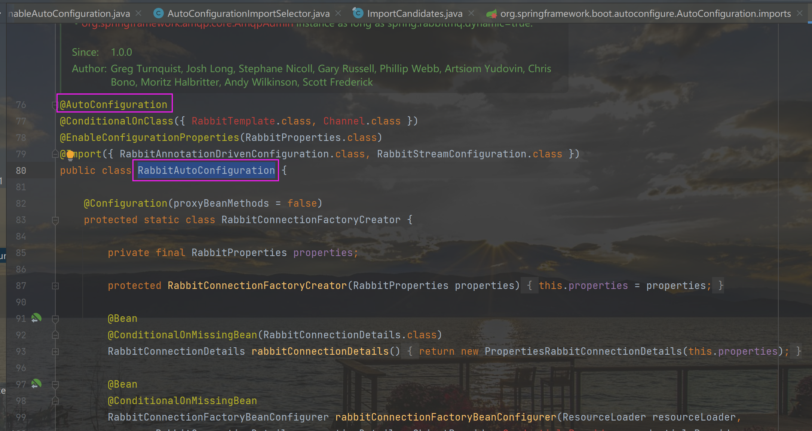Click @ConditionalOnMissingBean on line 98
This screenshot has width=812, height=431.
click(183, 401)
